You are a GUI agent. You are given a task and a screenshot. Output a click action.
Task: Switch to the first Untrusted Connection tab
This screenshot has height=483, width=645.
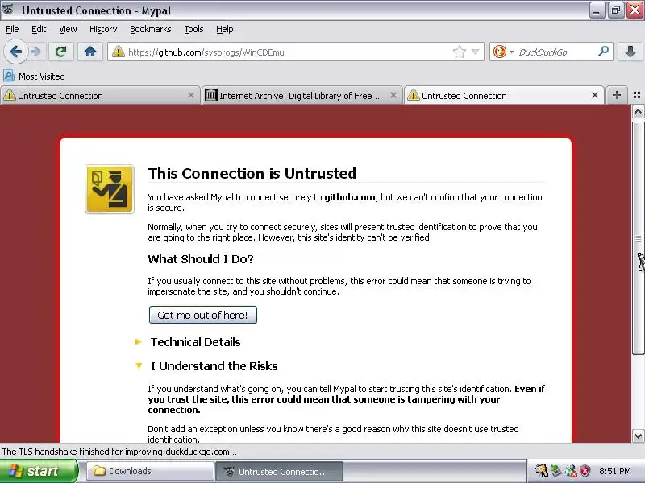click(100, 96)
